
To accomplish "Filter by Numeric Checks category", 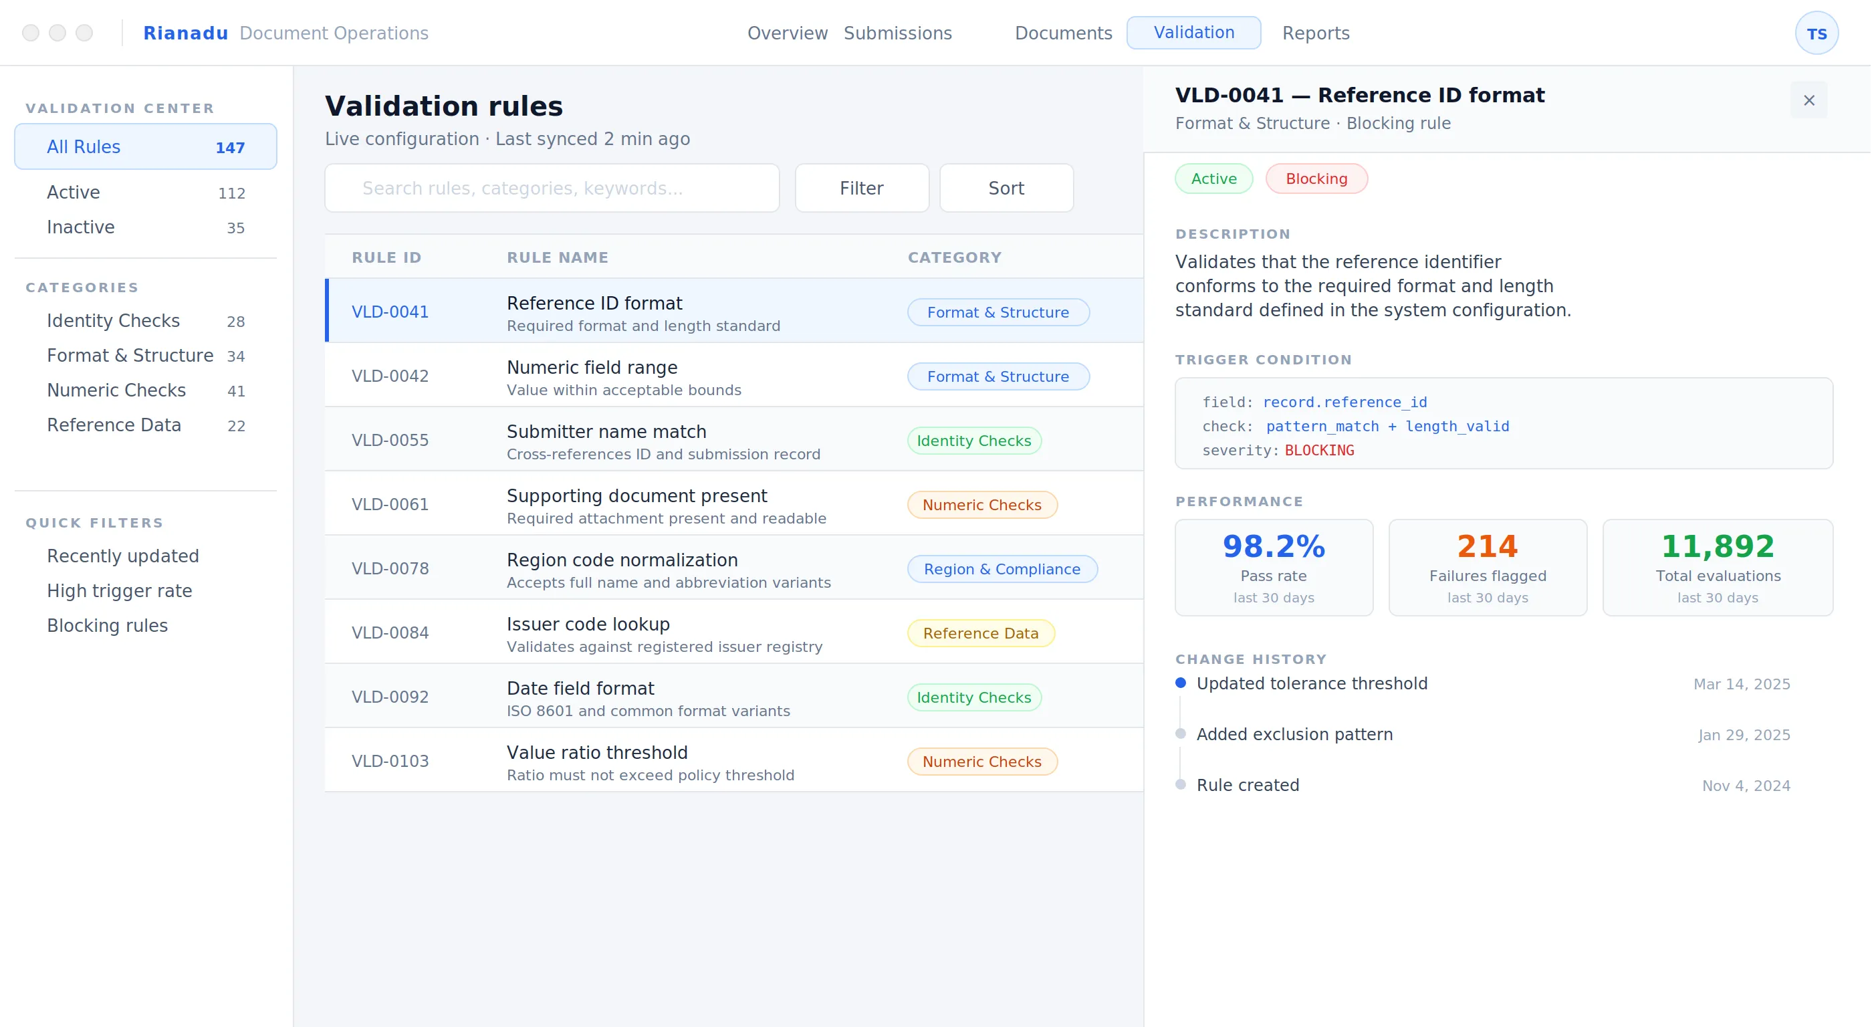I will (x=145, y=390).
